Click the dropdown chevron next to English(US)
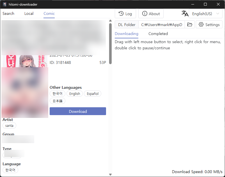 pyautogui.click(x=218, y=14)
